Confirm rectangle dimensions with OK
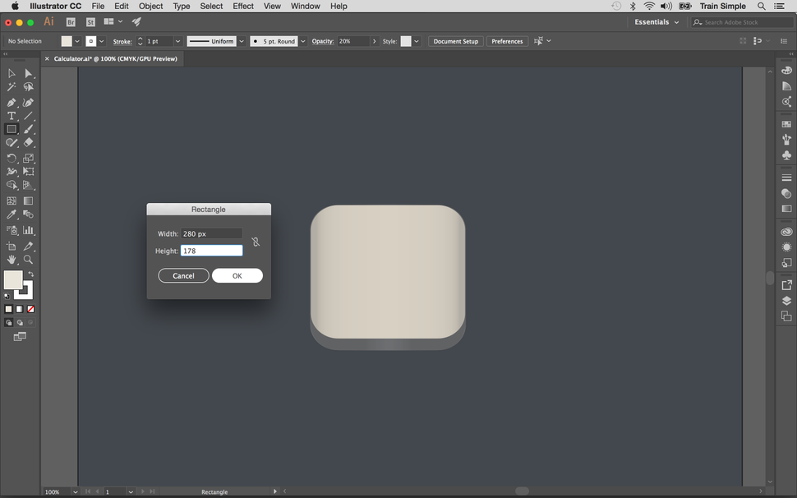 pos(237,275)
